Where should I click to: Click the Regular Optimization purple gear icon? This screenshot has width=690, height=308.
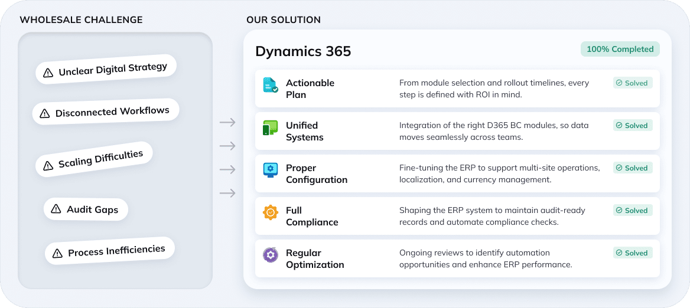click(270, 255)
